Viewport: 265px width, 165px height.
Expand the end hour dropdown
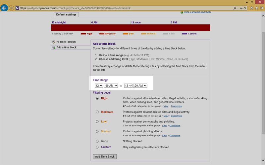tap(128, 86)
